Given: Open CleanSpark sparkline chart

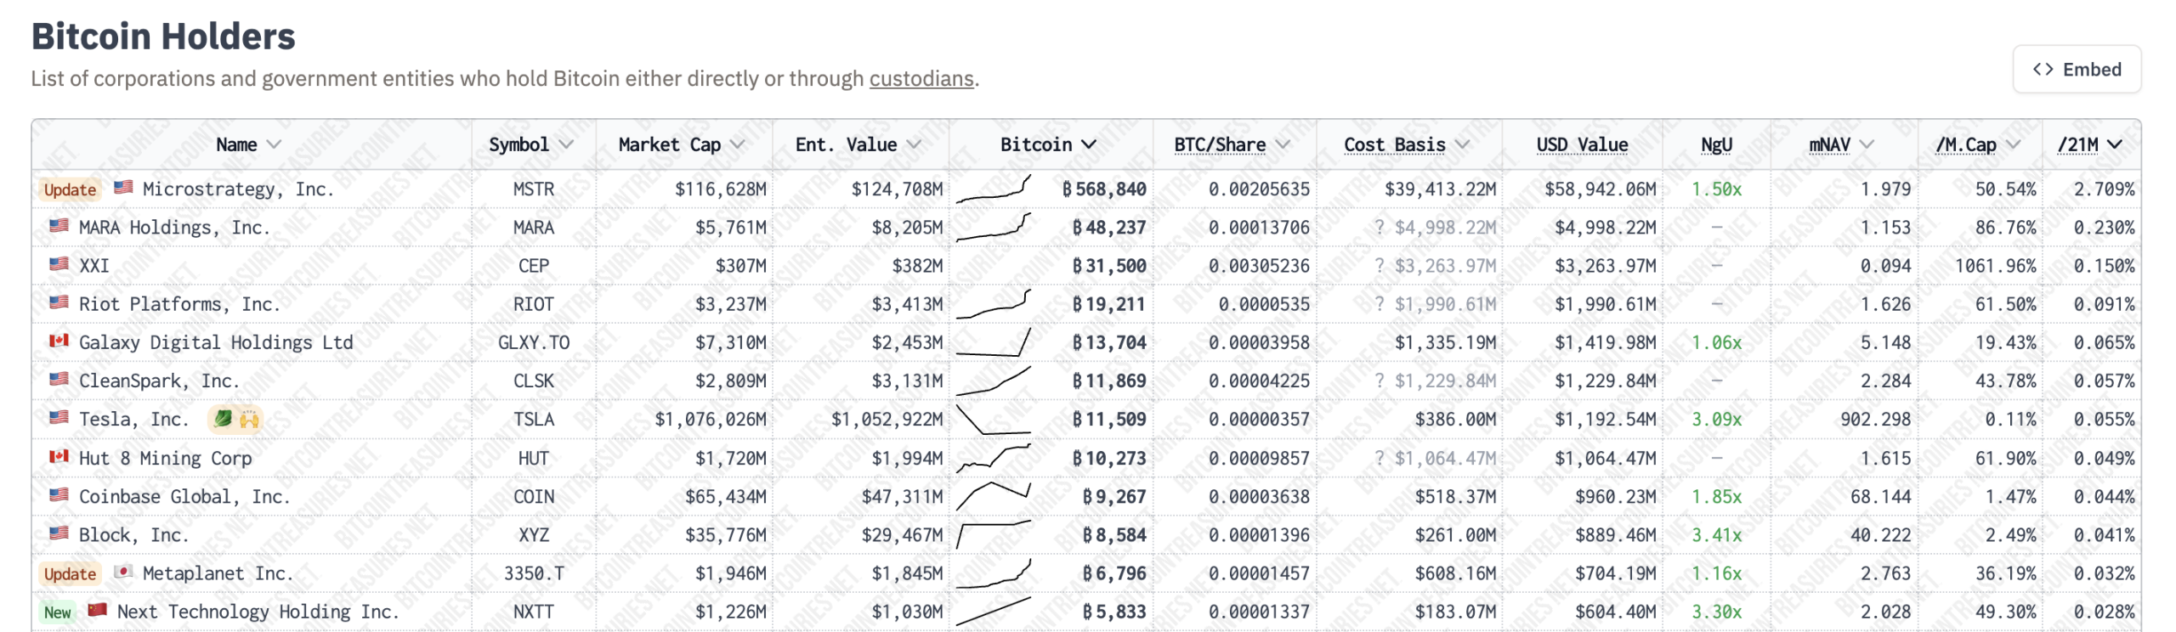Looking at the screenshot, I should pos(994,381).
